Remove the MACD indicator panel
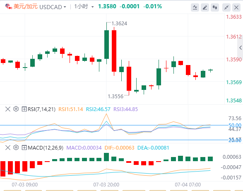Viewport: 243px width, 191px height. pyautogui.click(x=8, y=147)
